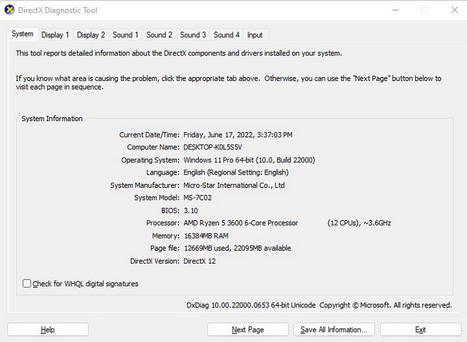Enable Check for WHQL digital signatures

(28, 284)
